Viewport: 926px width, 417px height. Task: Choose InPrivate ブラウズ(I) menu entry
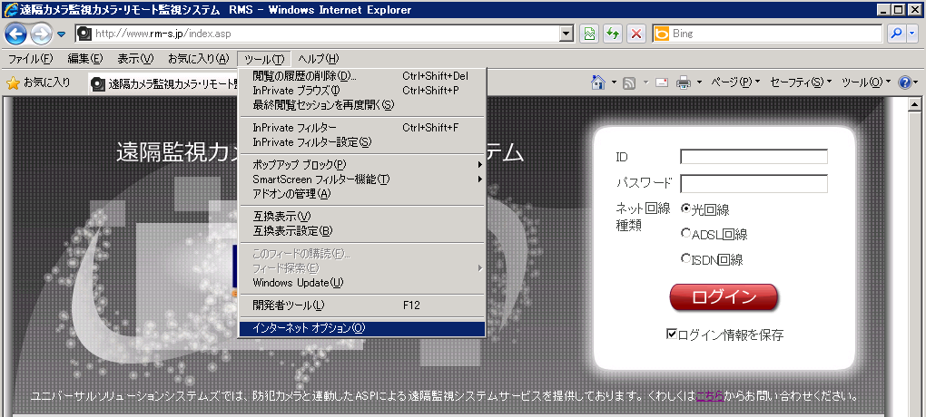tap(361, 91)
